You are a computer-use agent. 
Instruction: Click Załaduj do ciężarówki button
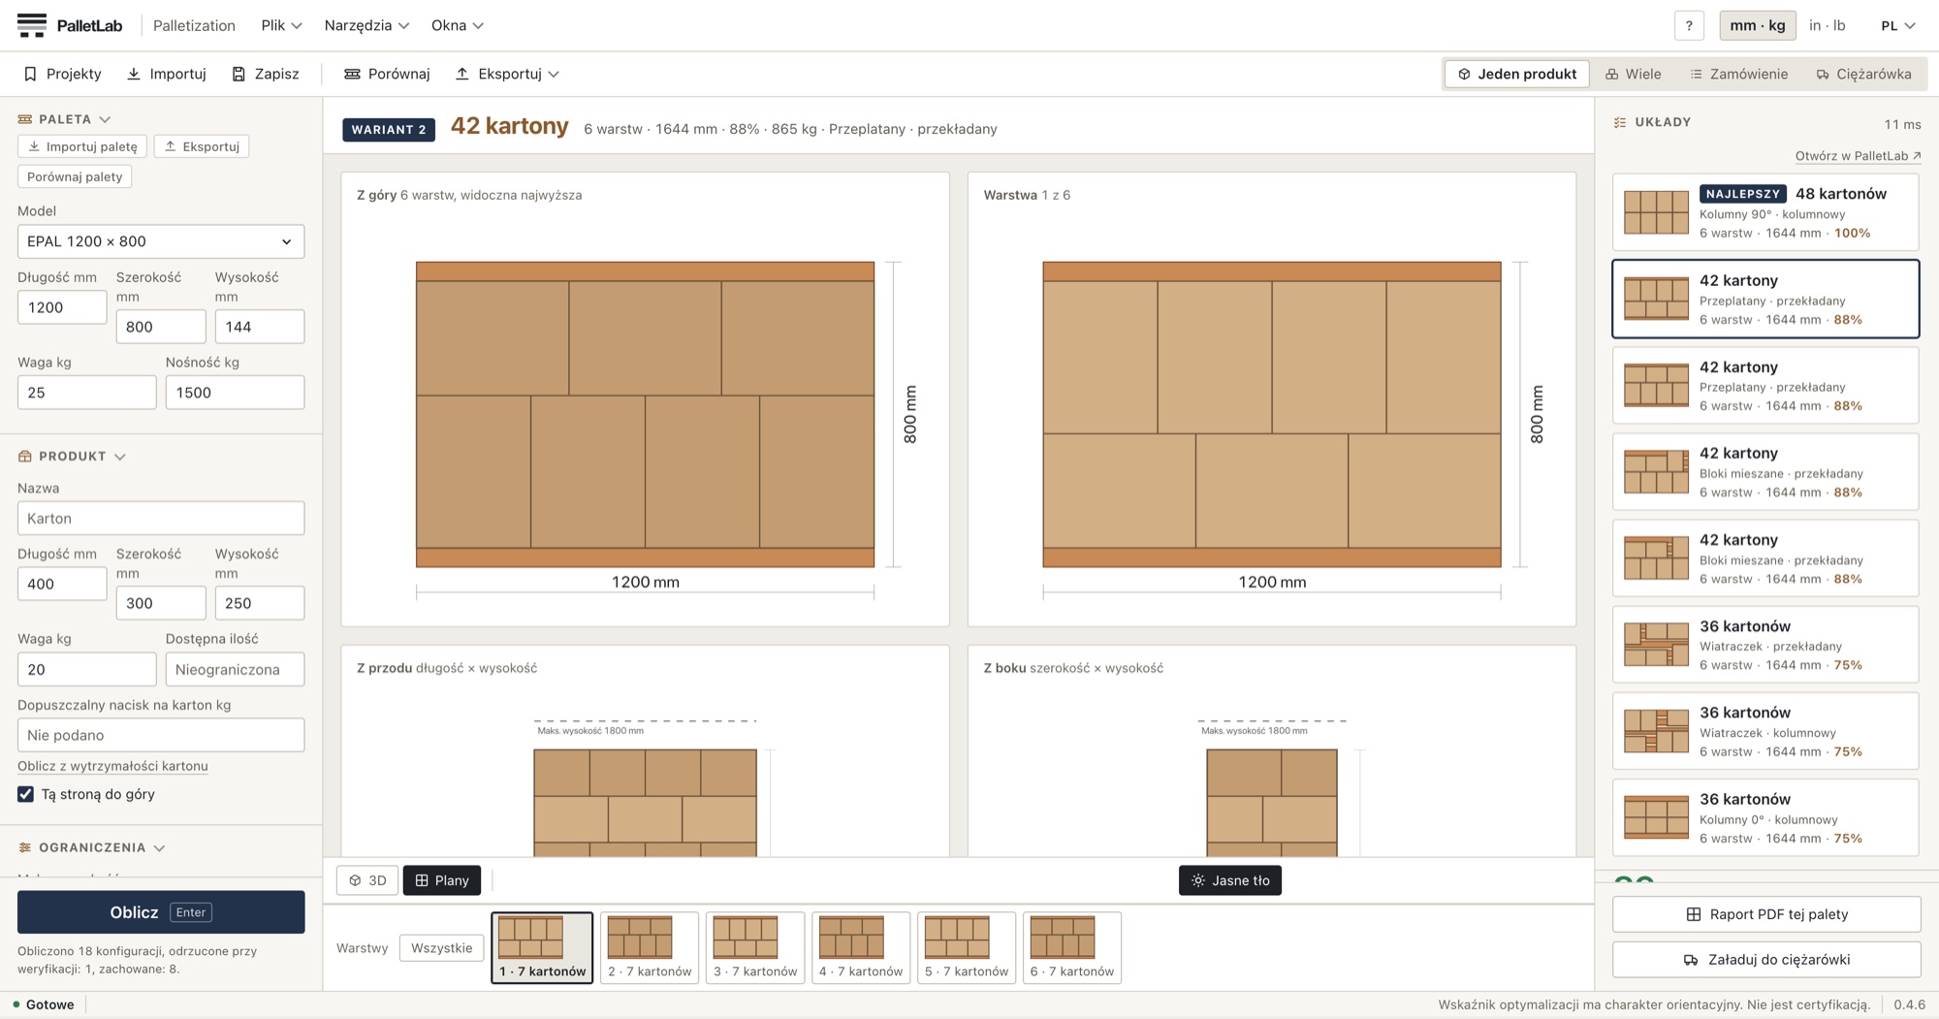pos(1766,960)
